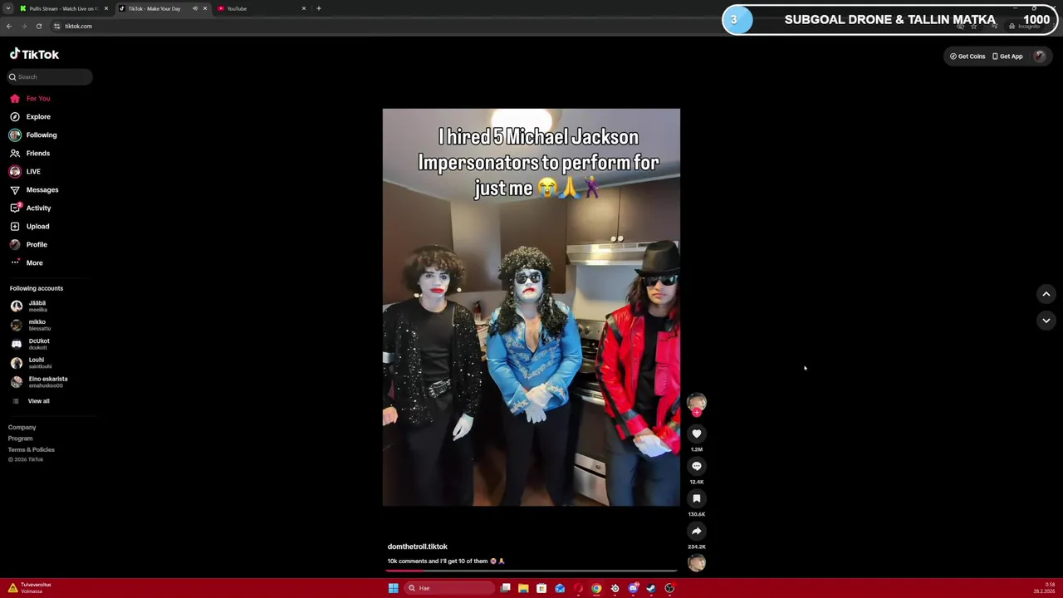Open followed account mikko
The image size is (1063, 598).
(37, 325)
